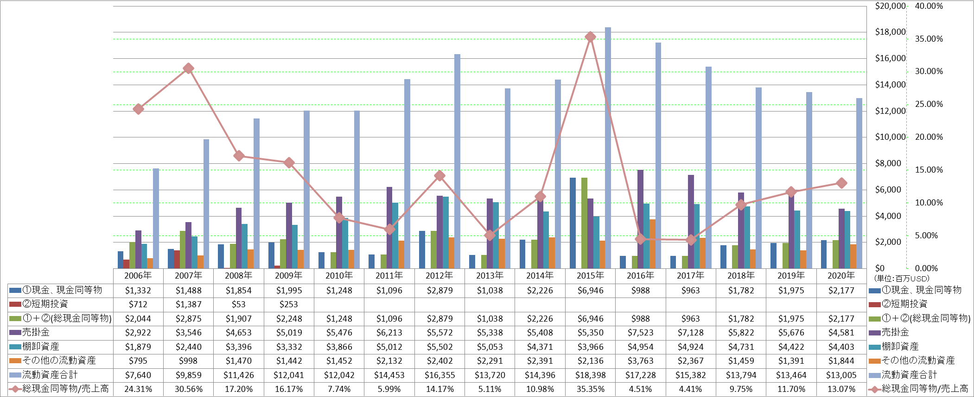Image resolution: width=974 pixels, height=397 pixels.
Task: Click the $1,387 cell under 2007年
Action: click(x=188, y=304)
